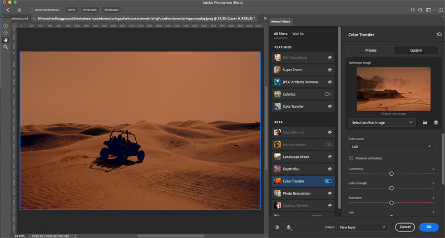
Task: Delete reference image with trash icon
Action: coord(436,122)
